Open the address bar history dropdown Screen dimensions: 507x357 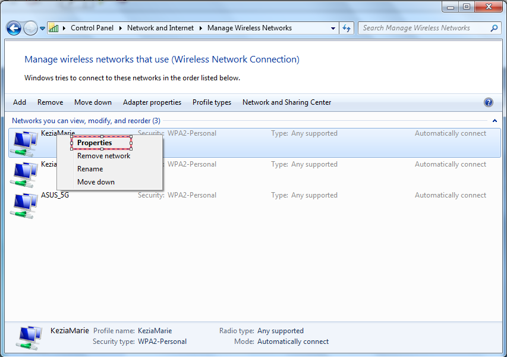pyautogui.click(x=333, y=28)
